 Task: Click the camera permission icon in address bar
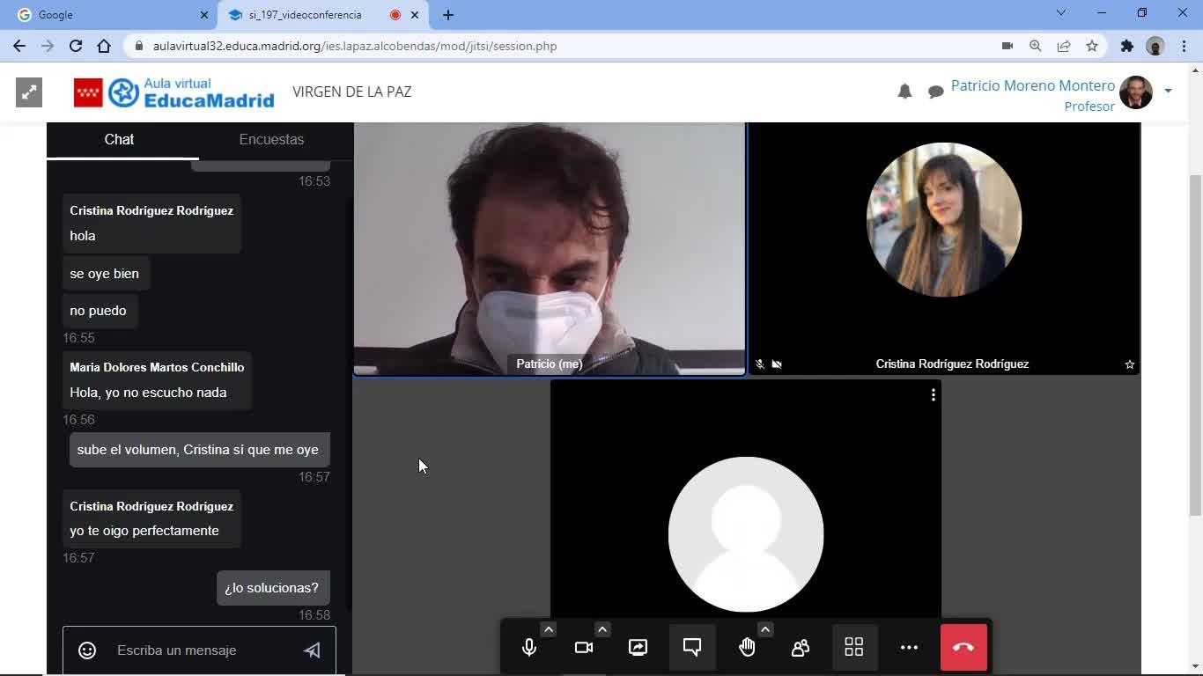(1007, 46)
